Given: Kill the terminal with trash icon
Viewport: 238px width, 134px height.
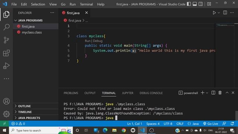Looking at the screenshot, I should (220, 93).
